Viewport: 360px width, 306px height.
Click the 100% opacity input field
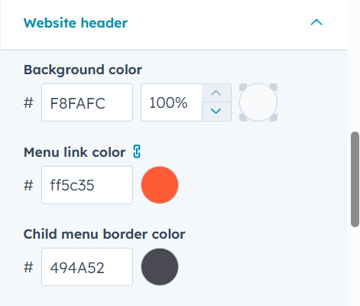[x=171, y=103]
